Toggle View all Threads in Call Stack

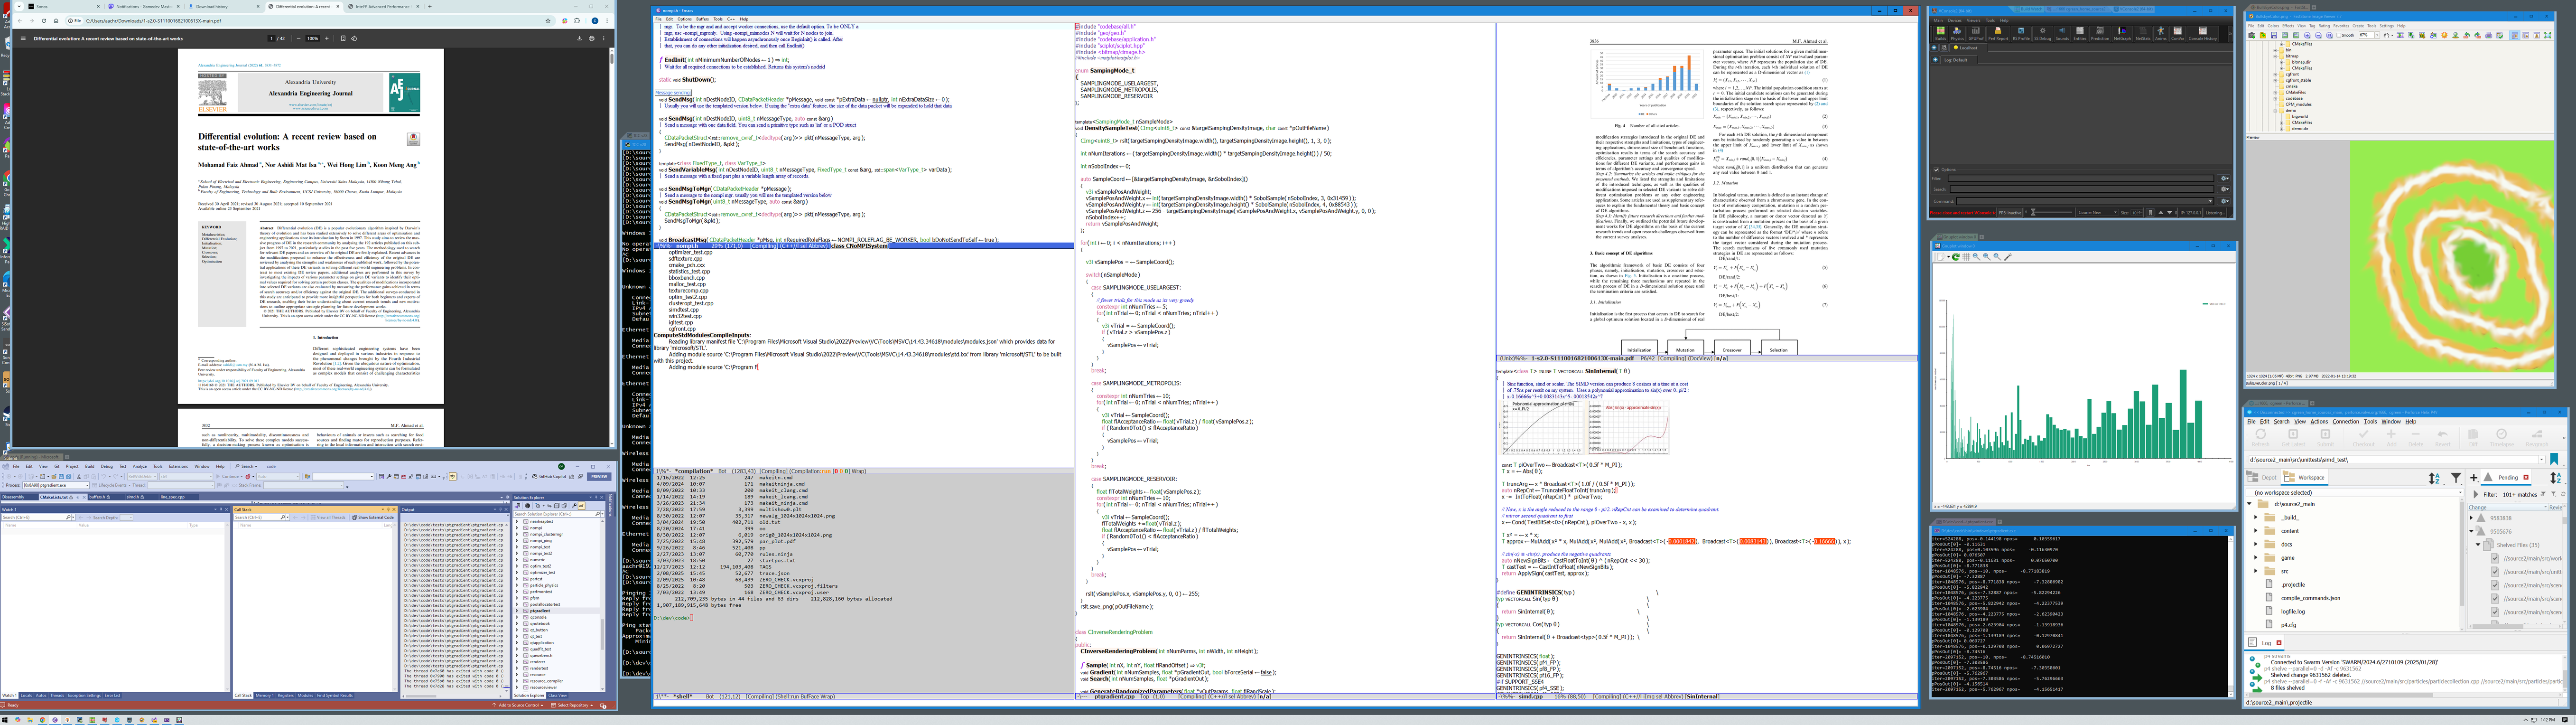point(328,518)
